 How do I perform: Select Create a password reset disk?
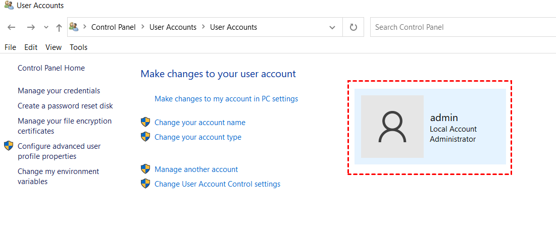[65, 106]
